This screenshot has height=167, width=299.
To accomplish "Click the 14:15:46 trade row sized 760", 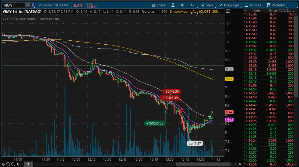I will 269,14.
